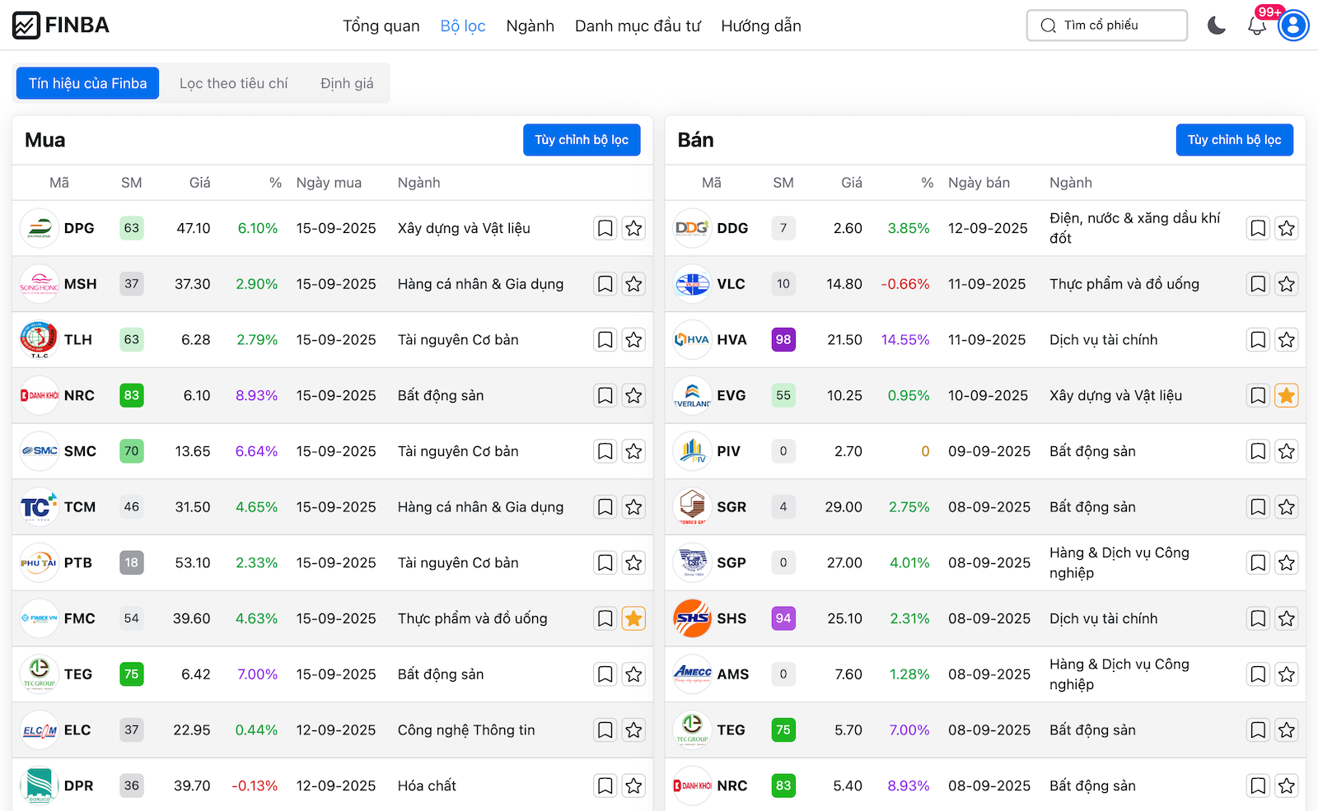This screenshot has width=1318, height=811.
Task: Open Danh mục đầu tư page
Action: [638, 26]
